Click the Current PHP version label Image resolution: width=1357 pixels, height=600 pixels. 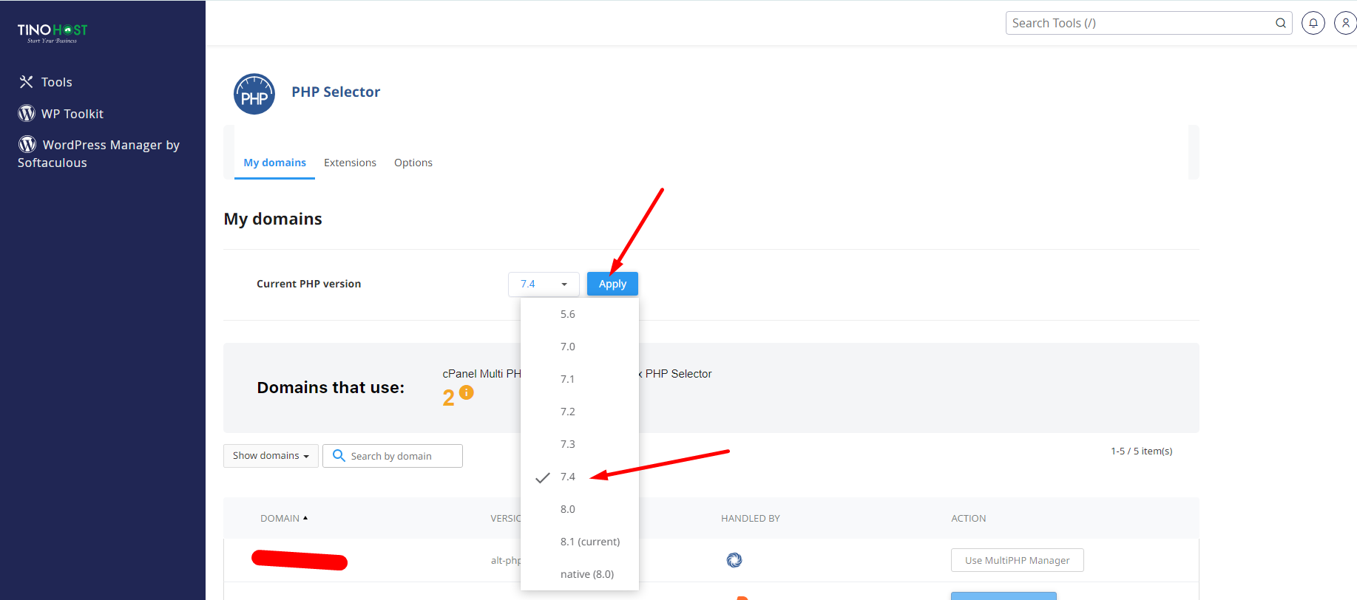tap(309, 284)
